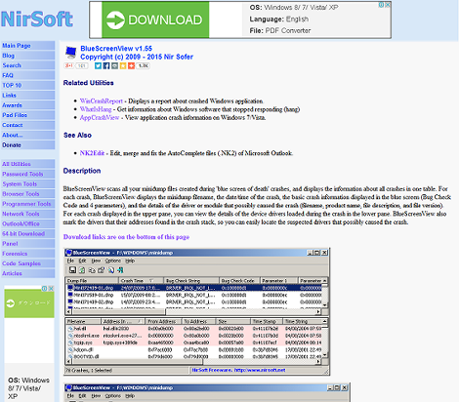
Task: Go to the Blog page
Action: (x=27, y=56)
